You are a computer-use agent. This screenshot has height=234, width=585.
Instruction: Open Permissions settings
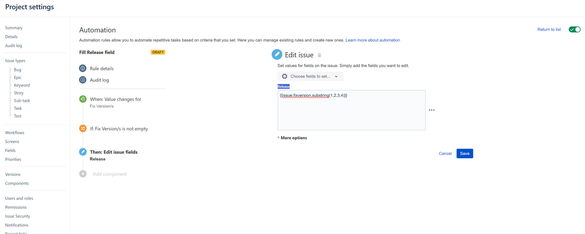click(16, 207)
